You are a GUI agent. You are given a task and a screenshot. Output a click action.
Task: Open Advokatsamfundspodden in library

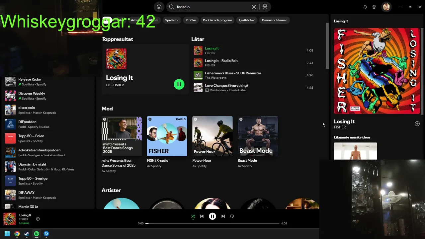click(48, 152)
